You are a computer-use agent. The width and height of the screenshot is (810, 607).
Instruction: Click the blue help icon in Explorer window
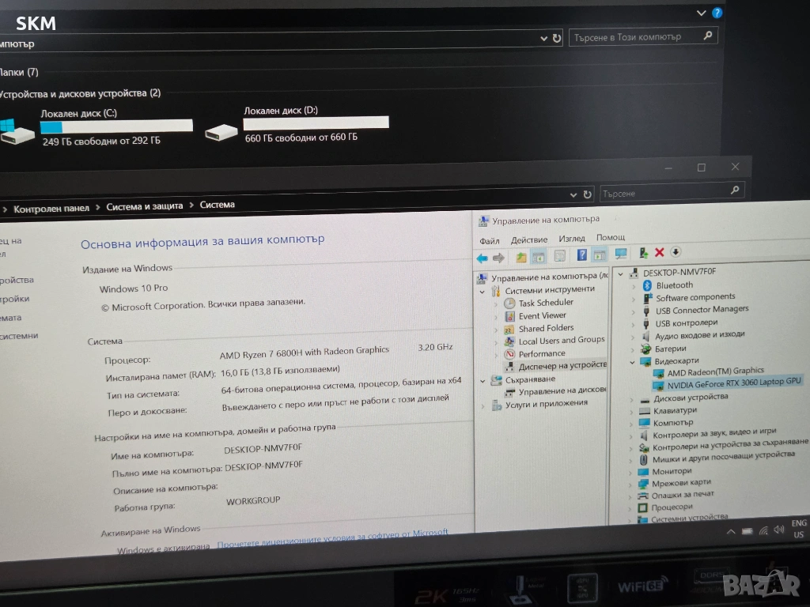[717, 13]
